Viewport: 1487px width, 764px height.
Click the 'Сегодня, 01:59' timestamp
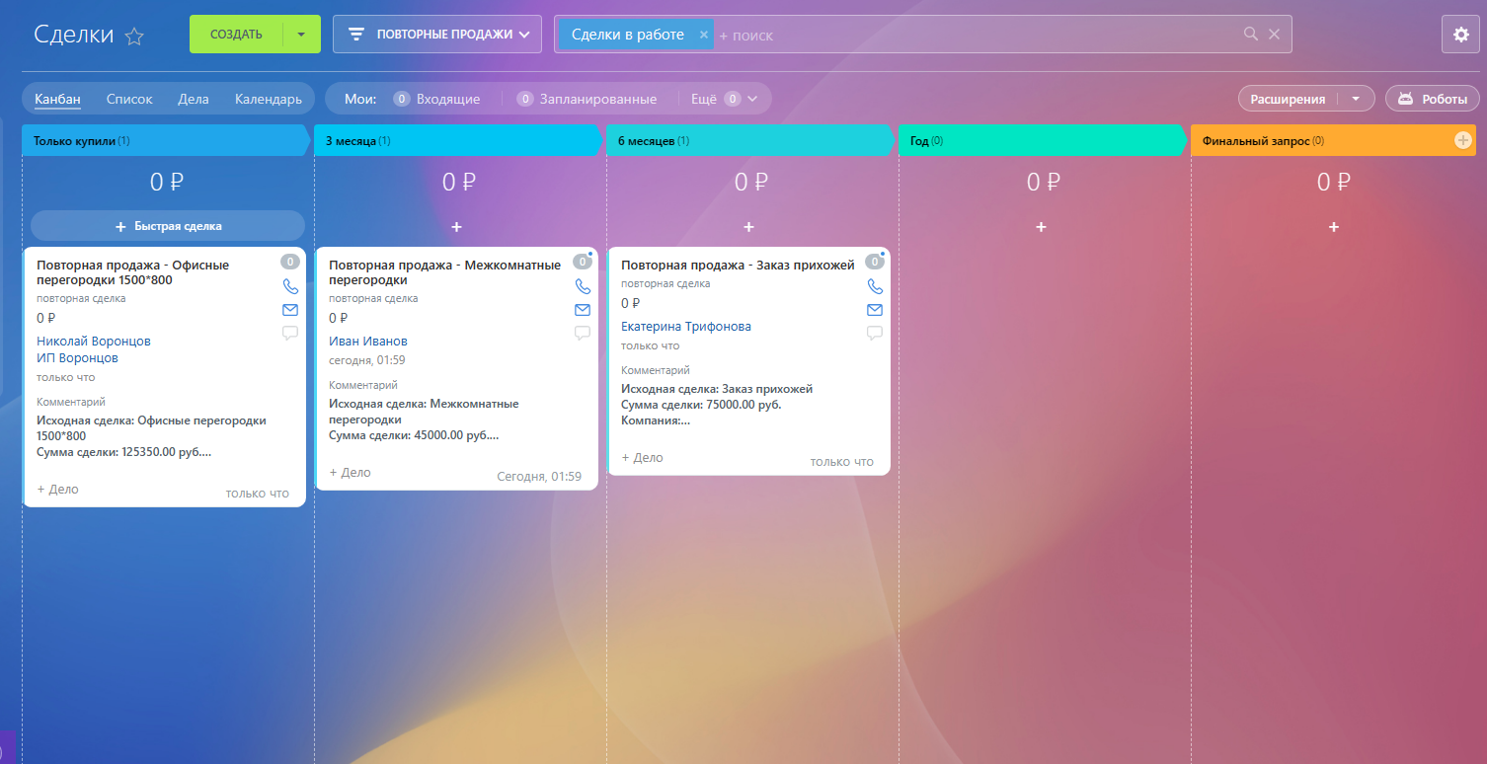539,477
